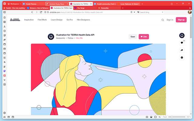
Task: Bookmark this page
Action: tap(131, 12)
